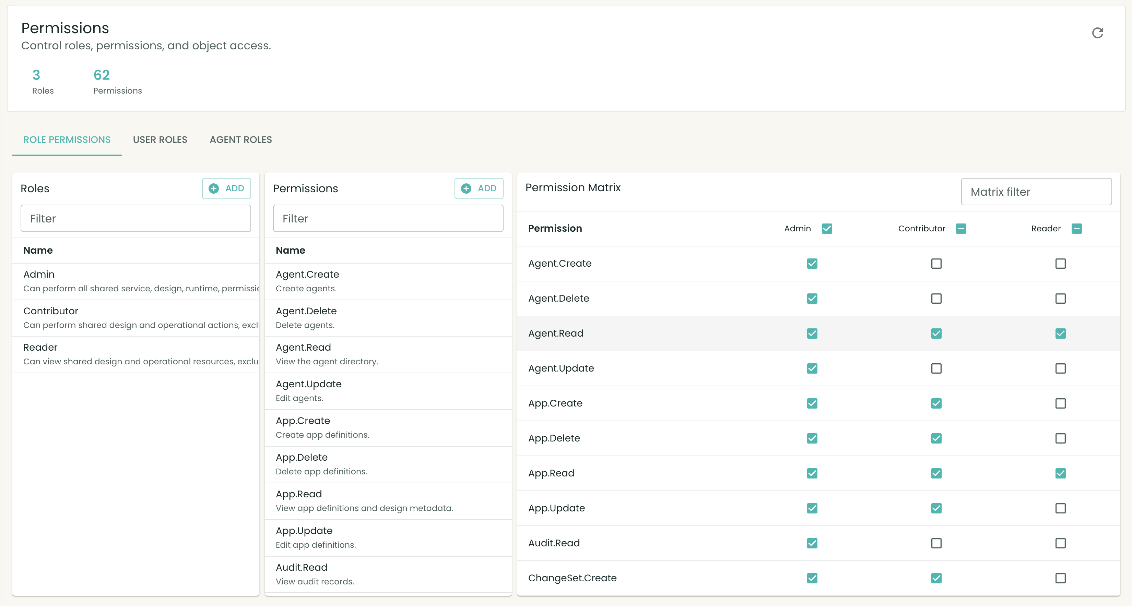Select Agent.Delete in Permissions list
Screen dimensions: 1132x606
click(388, 318)
